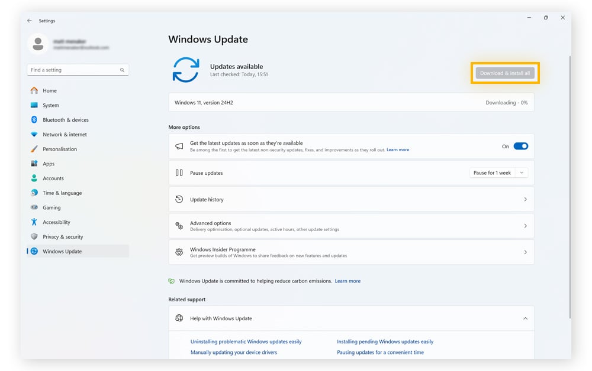Viewport: 592px width, 371px height.
Task: Collapse the Help with Windows Update section
Action: click(x=525, y=318)
